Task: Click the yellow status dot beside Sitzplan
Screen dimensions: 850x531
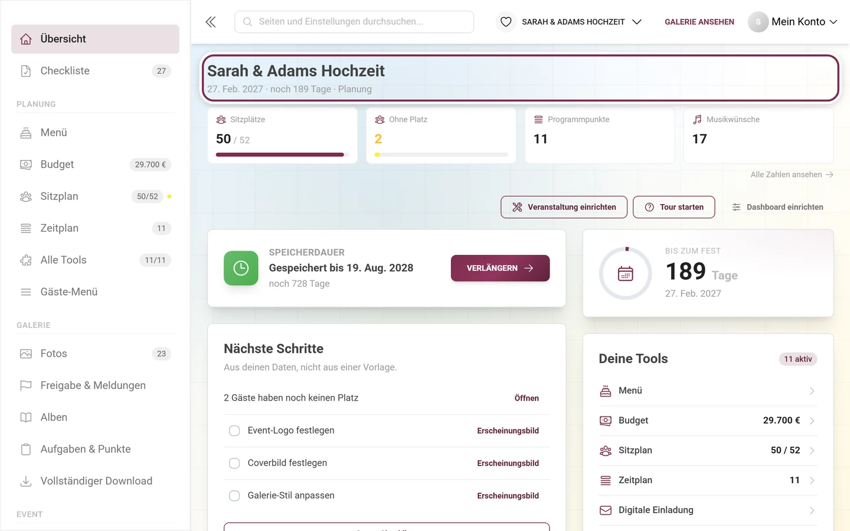Action: click(x=169, y=196)
